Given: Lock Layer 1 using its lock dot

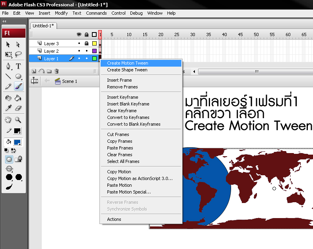Looking at the screenshot, I should pyautogui.click(x=87, y=58).
